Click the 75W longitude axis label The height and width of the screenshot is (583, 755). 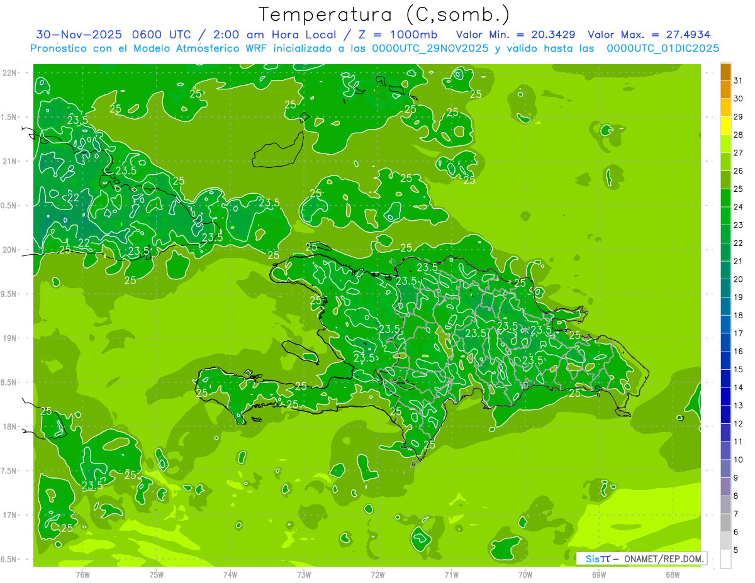157,575
